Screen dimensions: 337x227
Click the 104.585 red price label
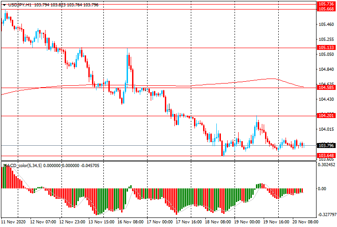pyautogui.click(x=326, y=88)
